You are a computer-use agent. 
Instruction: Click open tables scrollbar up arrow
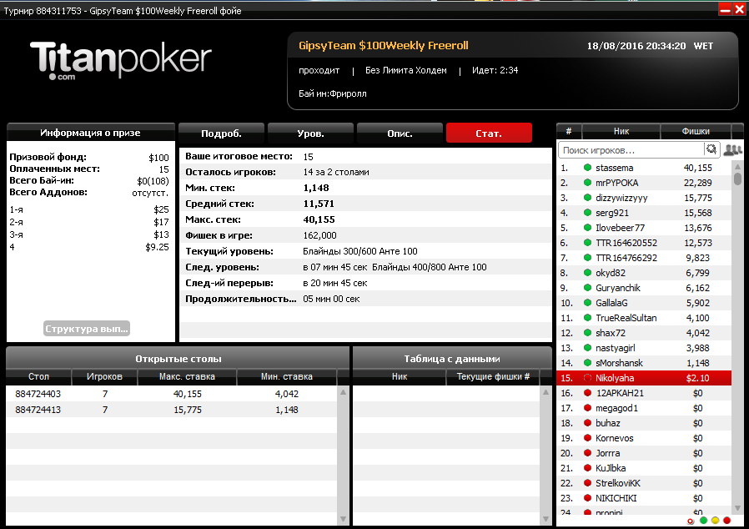coord(343,392)
